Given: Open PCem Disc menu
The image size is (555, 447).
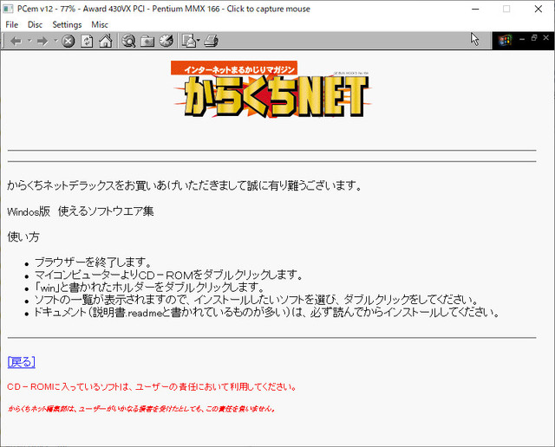Looking at the screenshot, I should pos(35,25).
